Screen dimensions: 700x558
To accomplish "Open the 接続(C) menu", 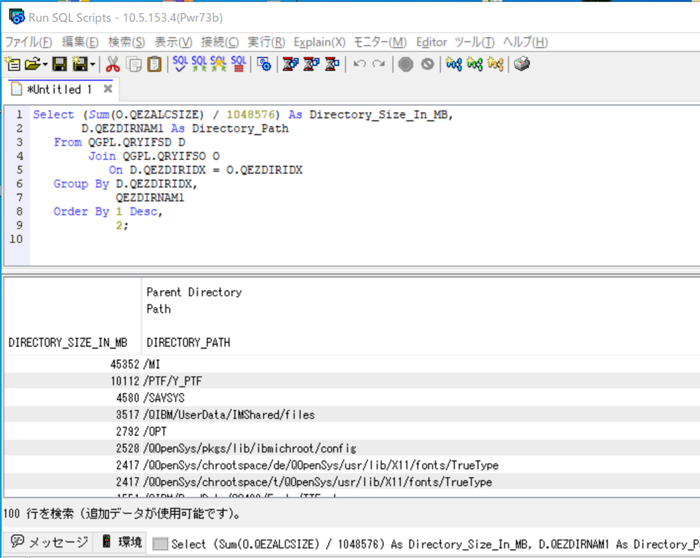I will coord(220,43).
